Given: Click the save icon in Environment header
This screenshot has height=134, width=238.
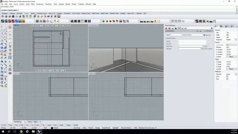Looking at the screenshot, I should [x=200, y=31].
